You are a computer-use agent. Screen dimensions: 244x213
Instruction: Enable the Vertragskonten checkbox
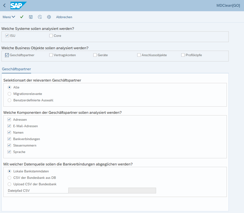point(51,55)
